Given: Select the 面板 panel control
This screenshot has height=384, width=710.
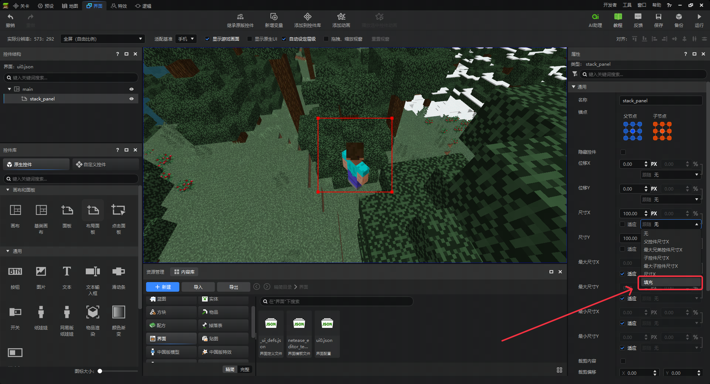Looking at the screenshot, I should pyautogui.click(x=67, y=210).
